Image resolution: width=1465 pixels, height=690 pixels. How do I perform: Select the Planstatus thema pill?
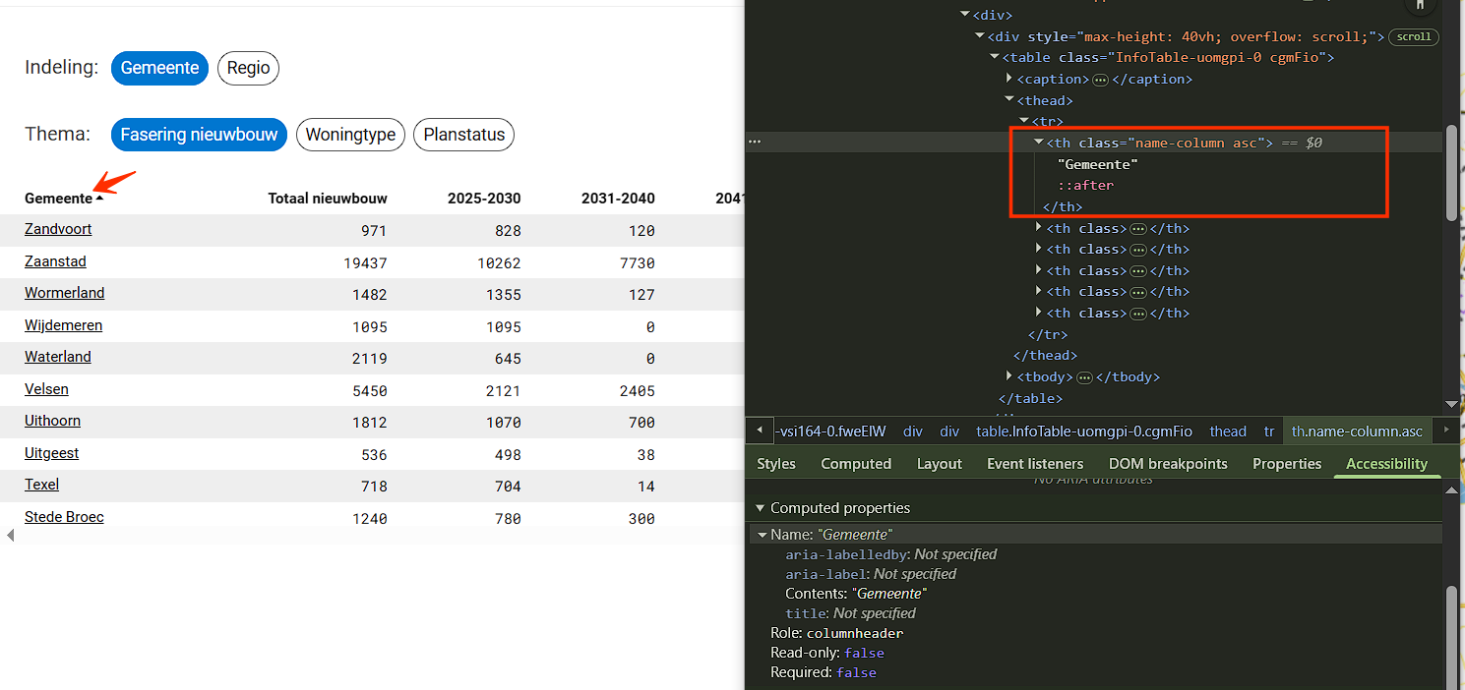(x=463, y=135)
